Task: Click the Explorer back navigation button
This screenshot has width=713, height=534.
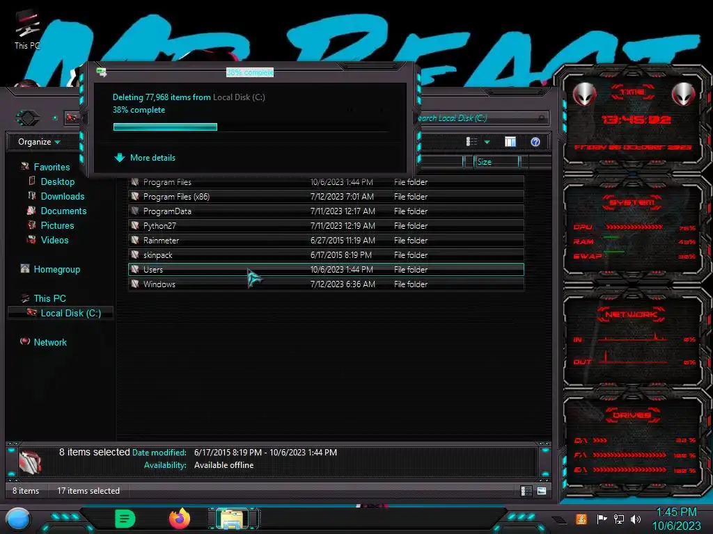Action: (28, 118)
